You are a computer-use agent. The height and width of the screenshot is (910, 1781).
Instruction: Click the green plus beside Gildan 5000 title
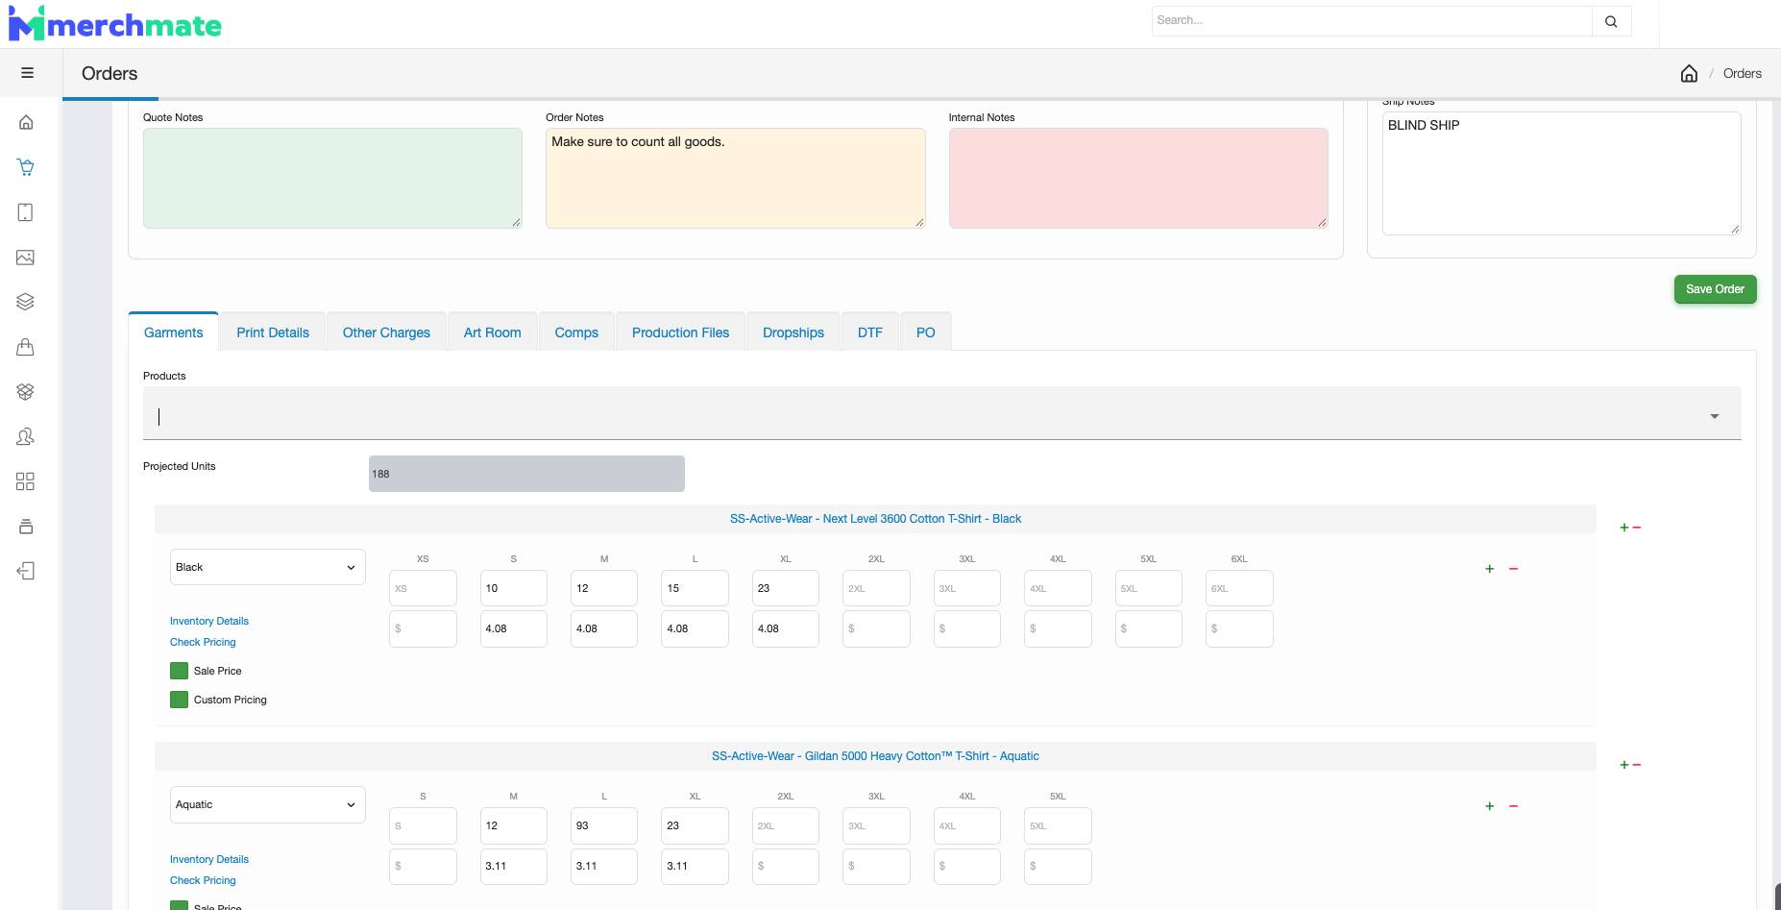coord(1624,765)
